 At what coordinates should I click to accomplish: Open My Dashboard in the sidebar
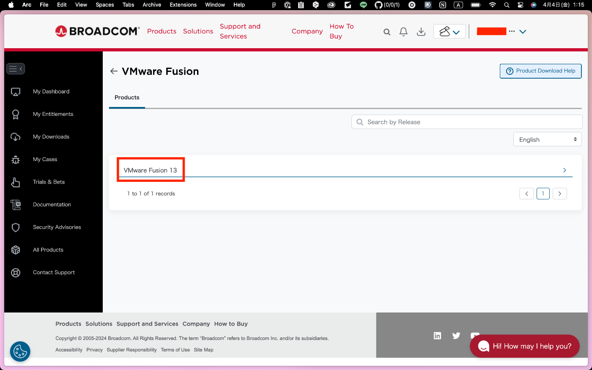click(x=51, y=92)
